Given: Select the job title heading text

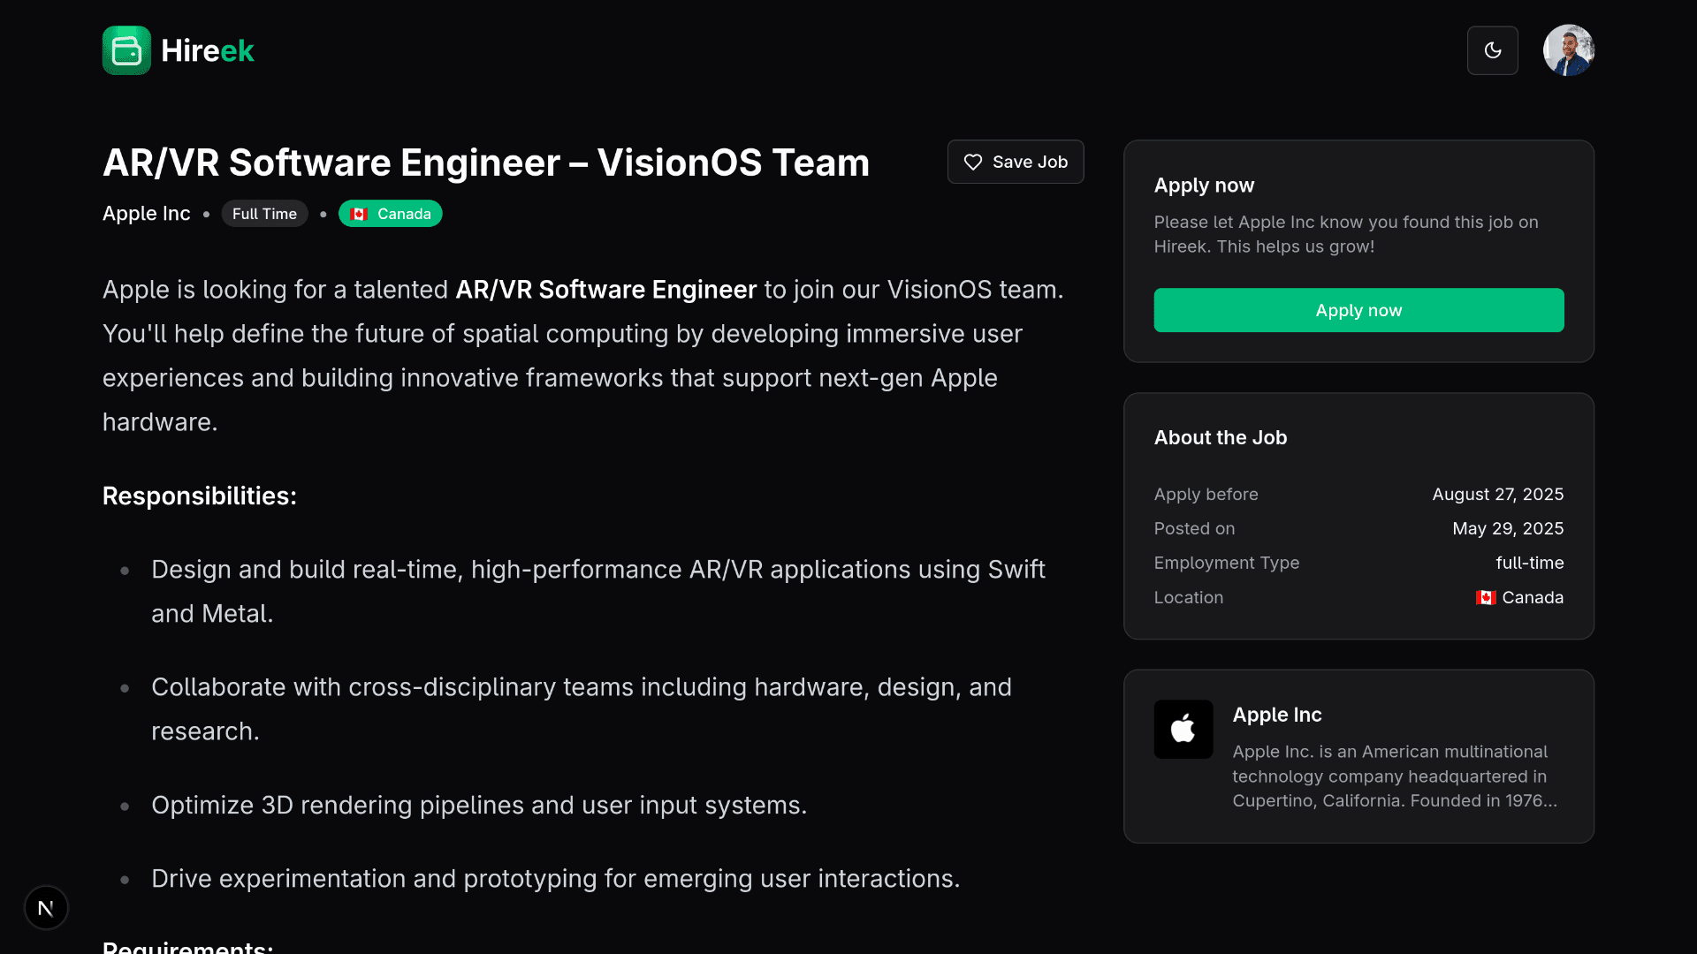Looking at the screenshot, I should tap(486, 163).
